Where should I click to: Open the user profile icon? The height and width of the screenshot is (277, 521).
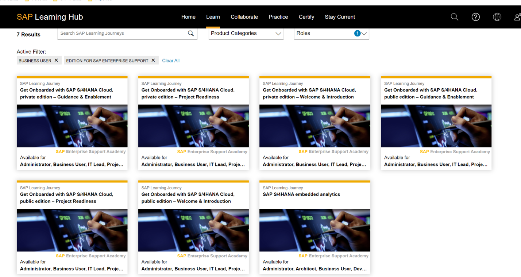pos(518,17)
